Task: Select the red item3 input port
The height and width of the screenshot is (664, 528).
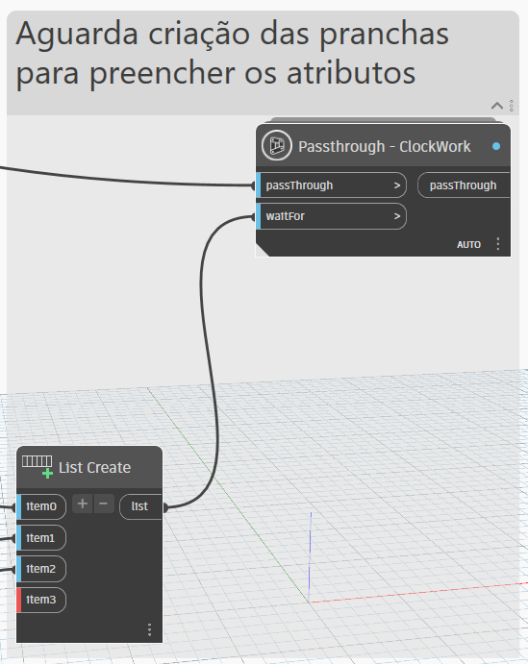Action: 41,600
